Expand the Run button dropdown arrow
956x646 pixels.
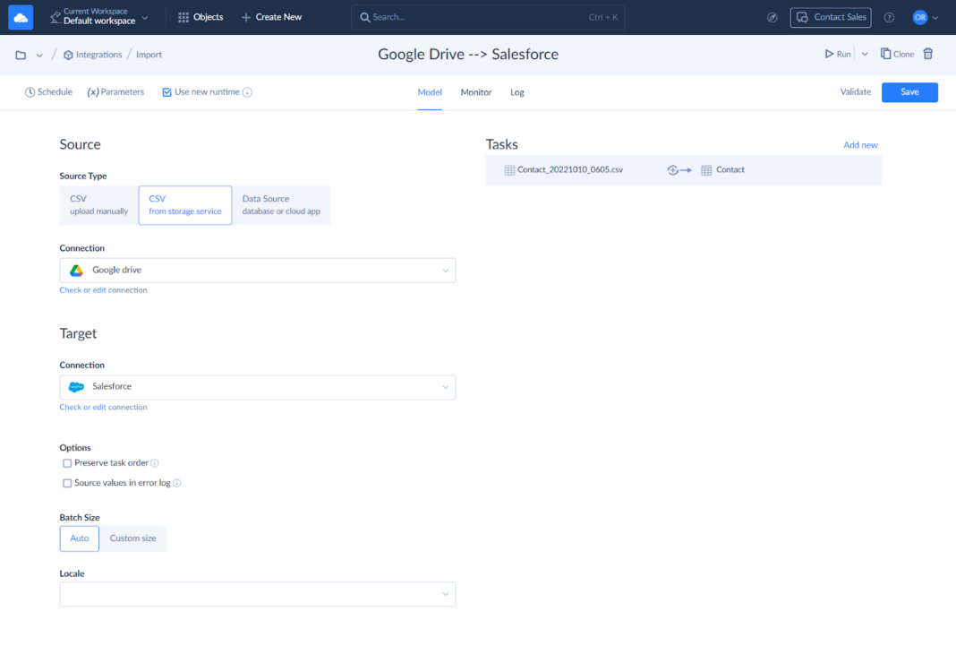coord(864,54)
